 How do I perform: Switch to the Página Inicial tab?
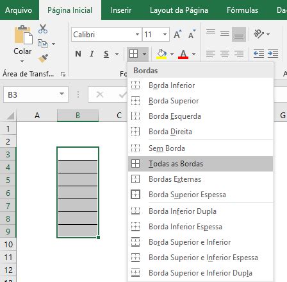tap(70, 10)
